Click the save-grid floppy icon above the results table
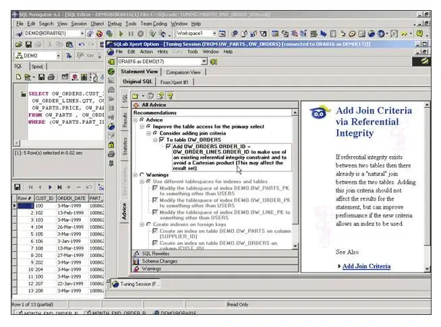Screen dimensions: 441x327 18,187
